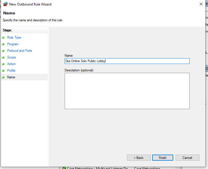The image size is (208, 169).
Task: Cancel the outbound rule wizard
Action: [187, 157]
